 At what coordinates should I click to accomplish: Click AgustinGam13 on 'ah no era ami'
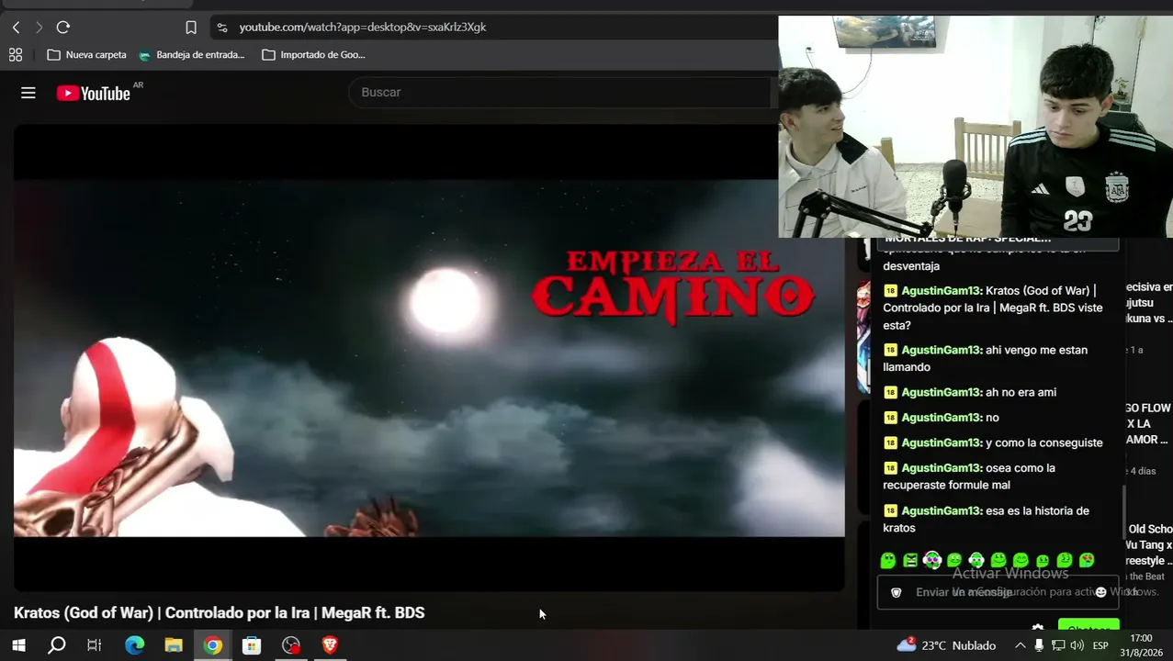pos(942,392)
